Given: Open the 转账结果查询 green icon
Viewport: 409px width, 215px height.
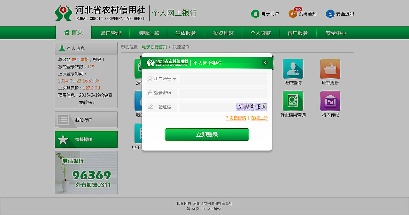Looking at the screenshot, I should tap(293, 101).
